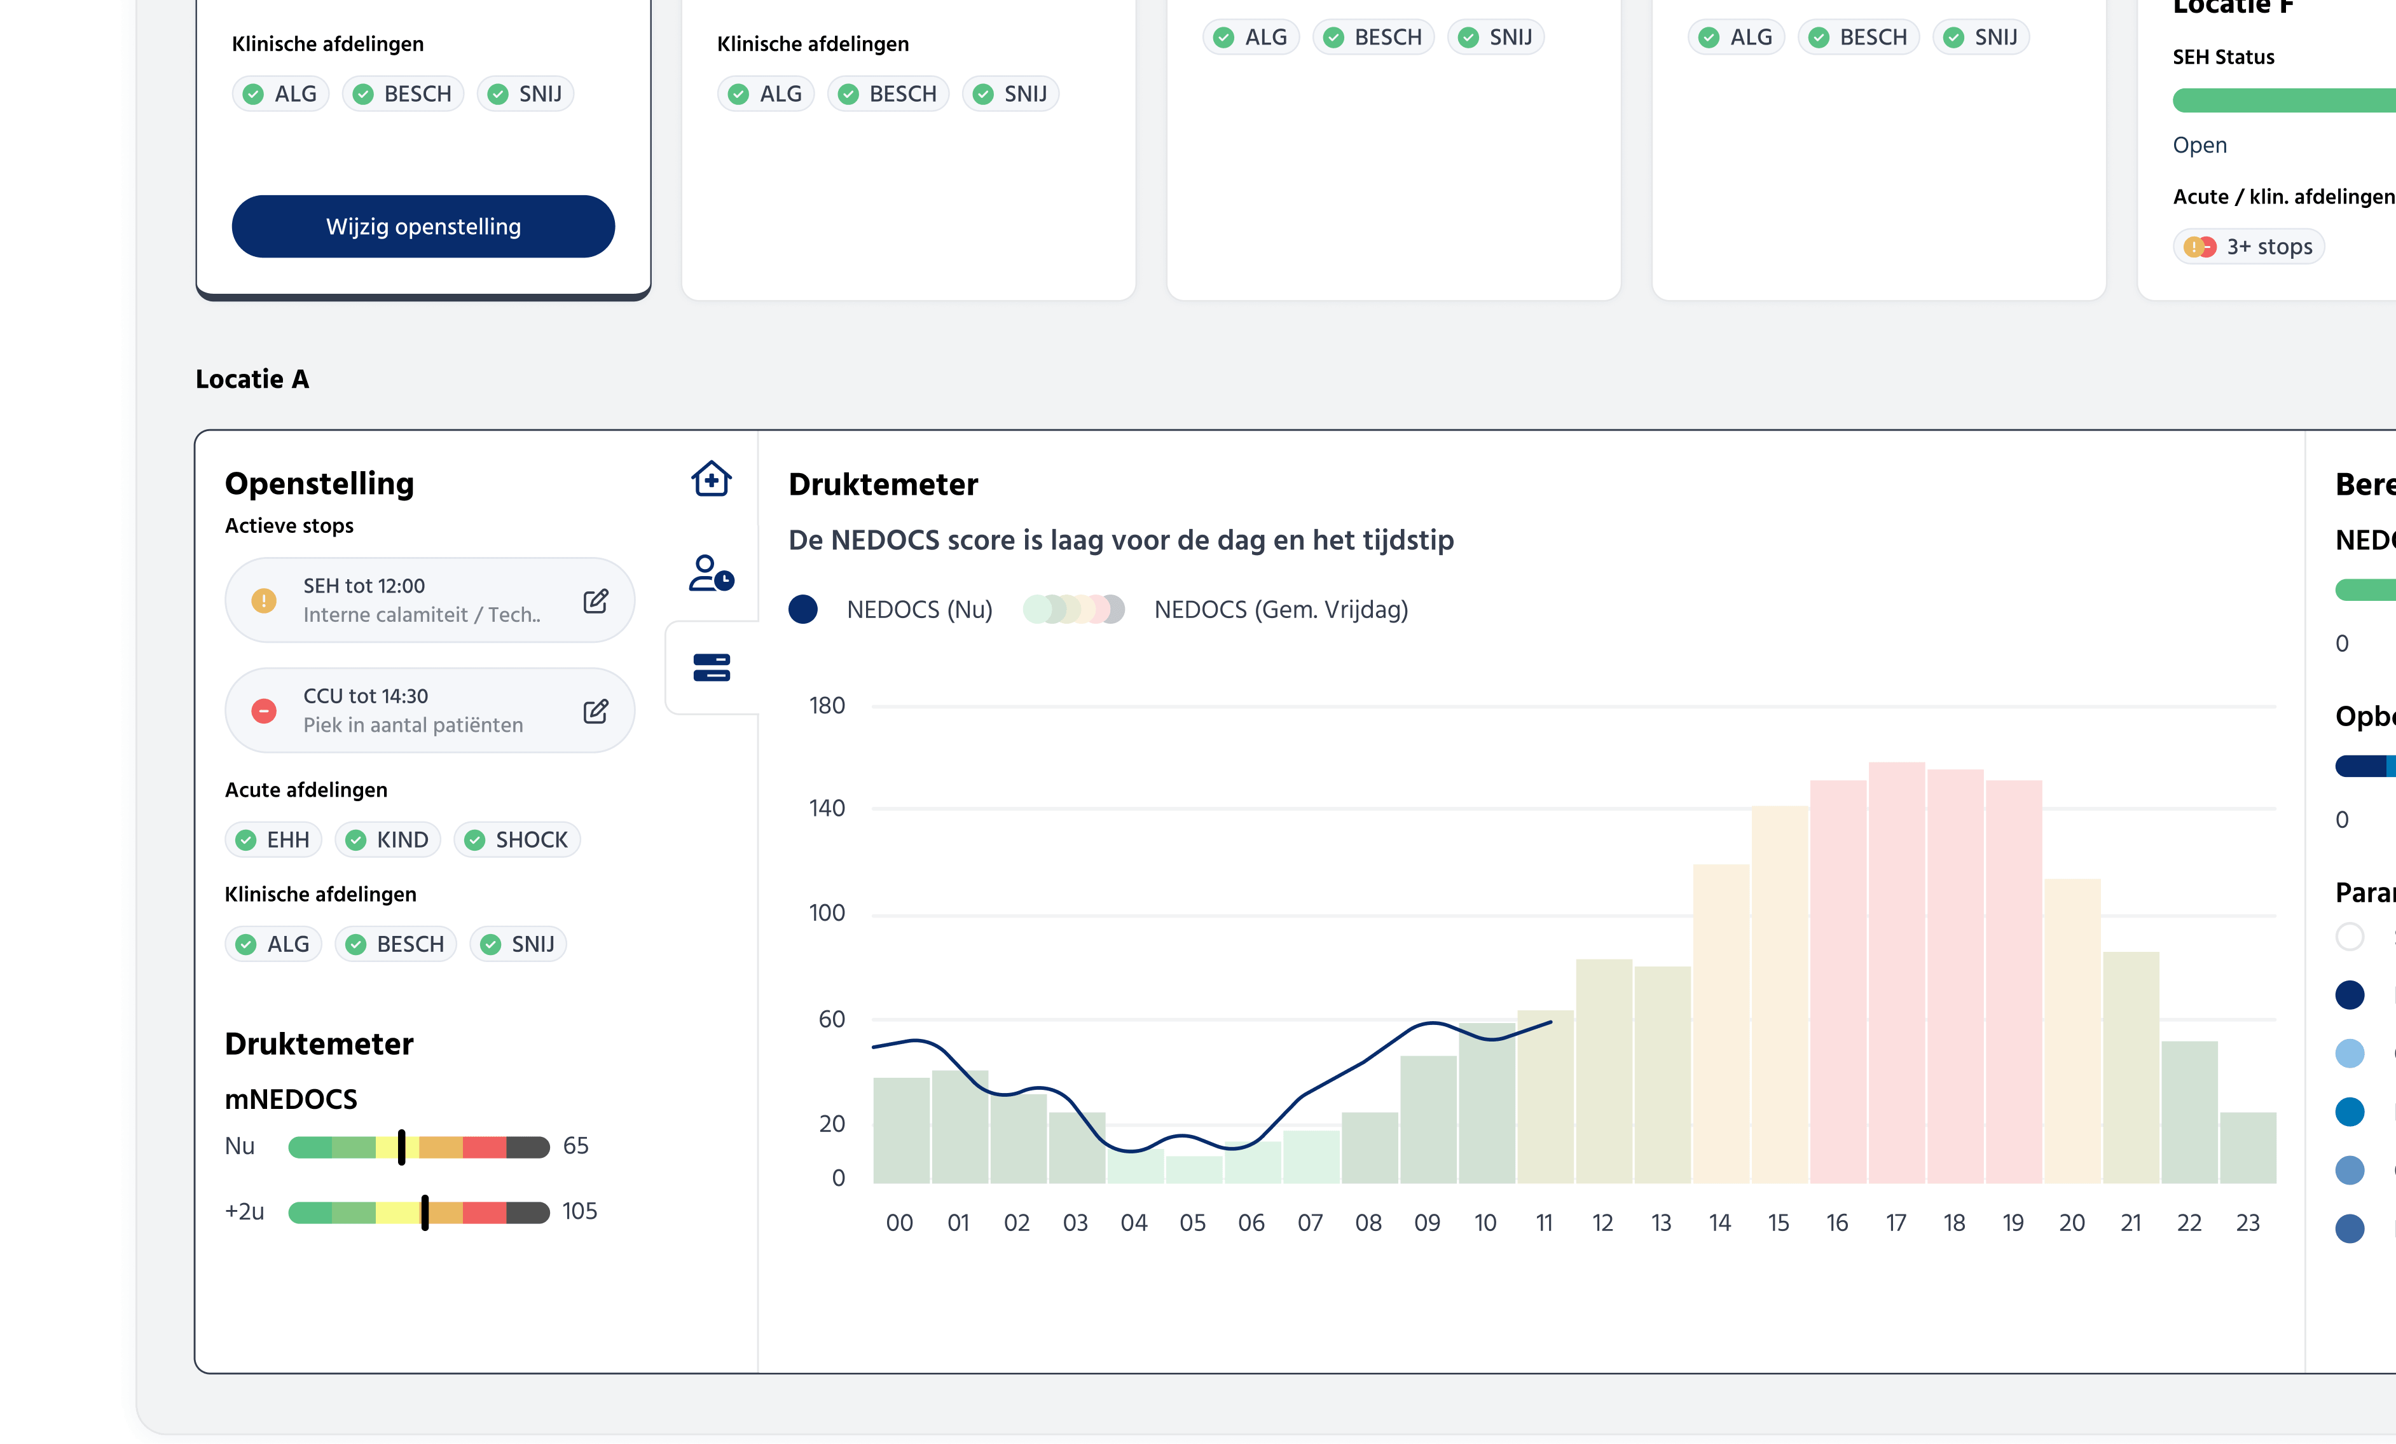This screenshot has height=1444, width=2396.
Task: Edit the CCU tot 14:30 stop
Action: pos(595,711)
